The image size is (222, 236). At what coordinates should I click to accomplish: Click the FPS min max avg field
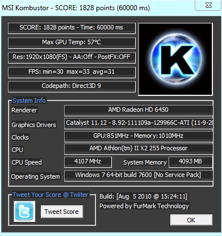pyautogui.click(x=72, y=72)
